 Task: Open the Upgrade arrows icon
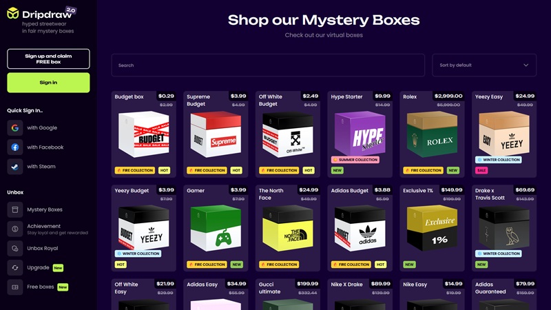(14, 267)
